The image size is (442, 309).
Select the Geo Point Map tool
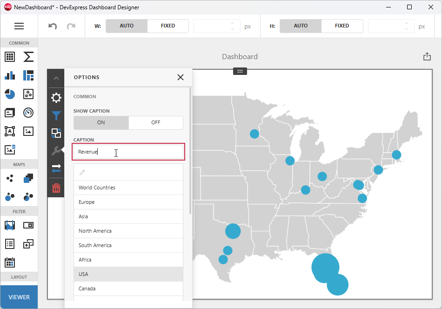click(x=10, y=178)
